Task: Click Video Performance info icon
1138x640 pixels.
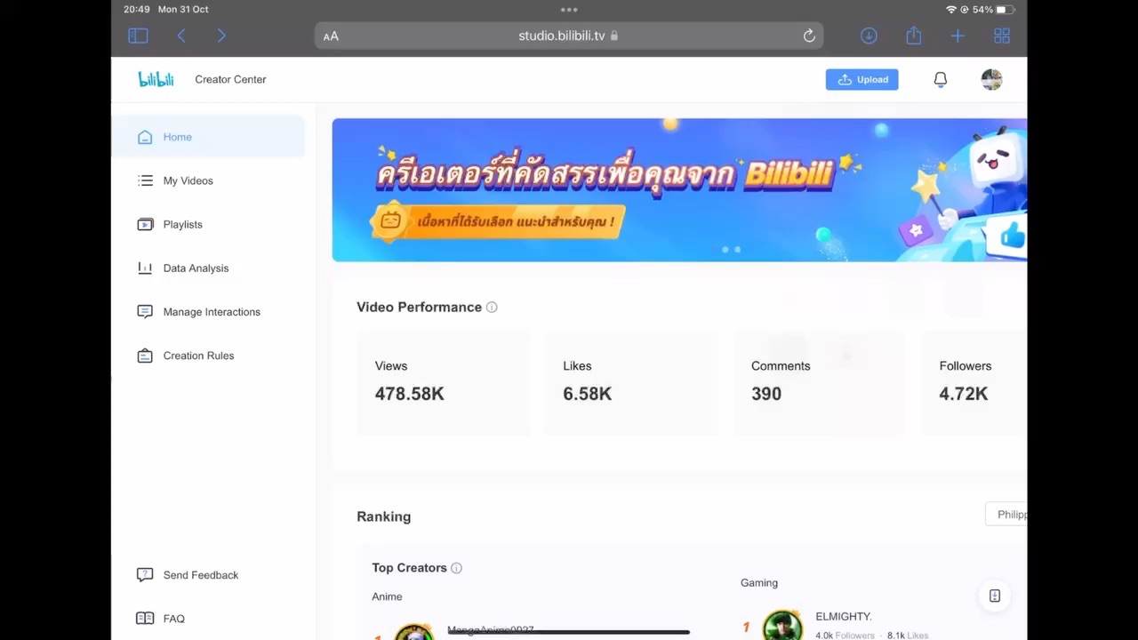Action: point(492,308)
